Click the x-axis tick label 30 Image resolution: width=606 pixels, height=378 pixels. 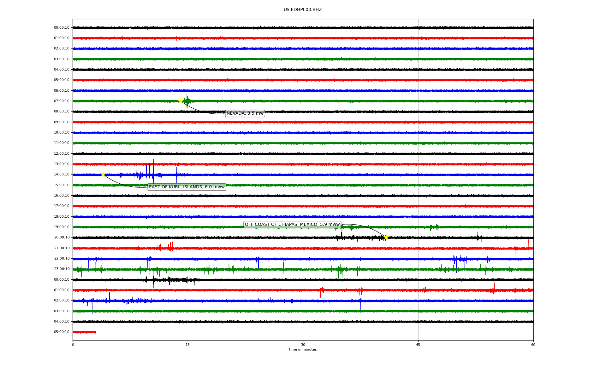303,345
